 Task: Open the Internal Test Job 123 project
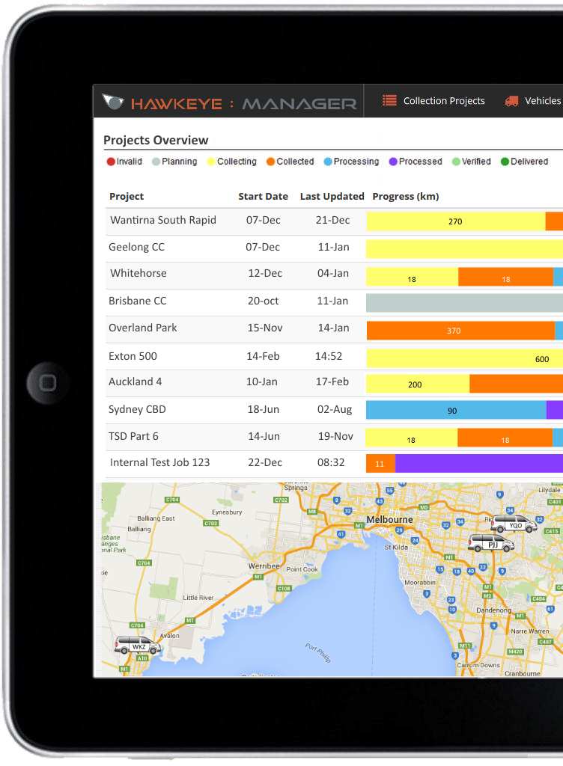[159, 463]
